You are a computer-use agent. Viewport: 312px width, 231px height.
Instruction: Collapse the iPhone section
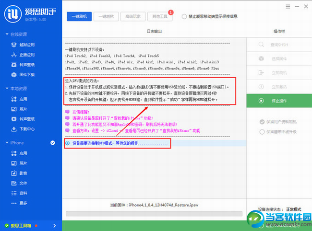pos(7,143)
